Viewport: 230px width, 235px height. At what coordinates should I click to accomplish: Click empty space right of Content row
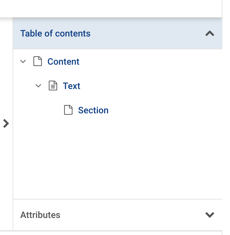pos(150,62)
